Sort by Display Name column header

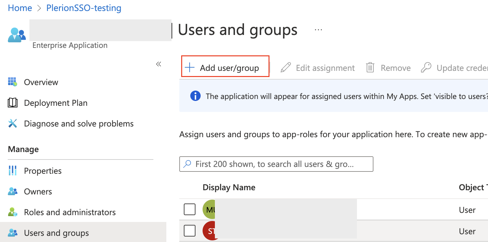tap(229, 187)
